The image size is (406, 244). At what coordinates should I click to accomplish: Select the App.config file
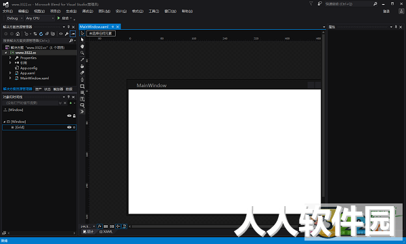pos(28,68)
